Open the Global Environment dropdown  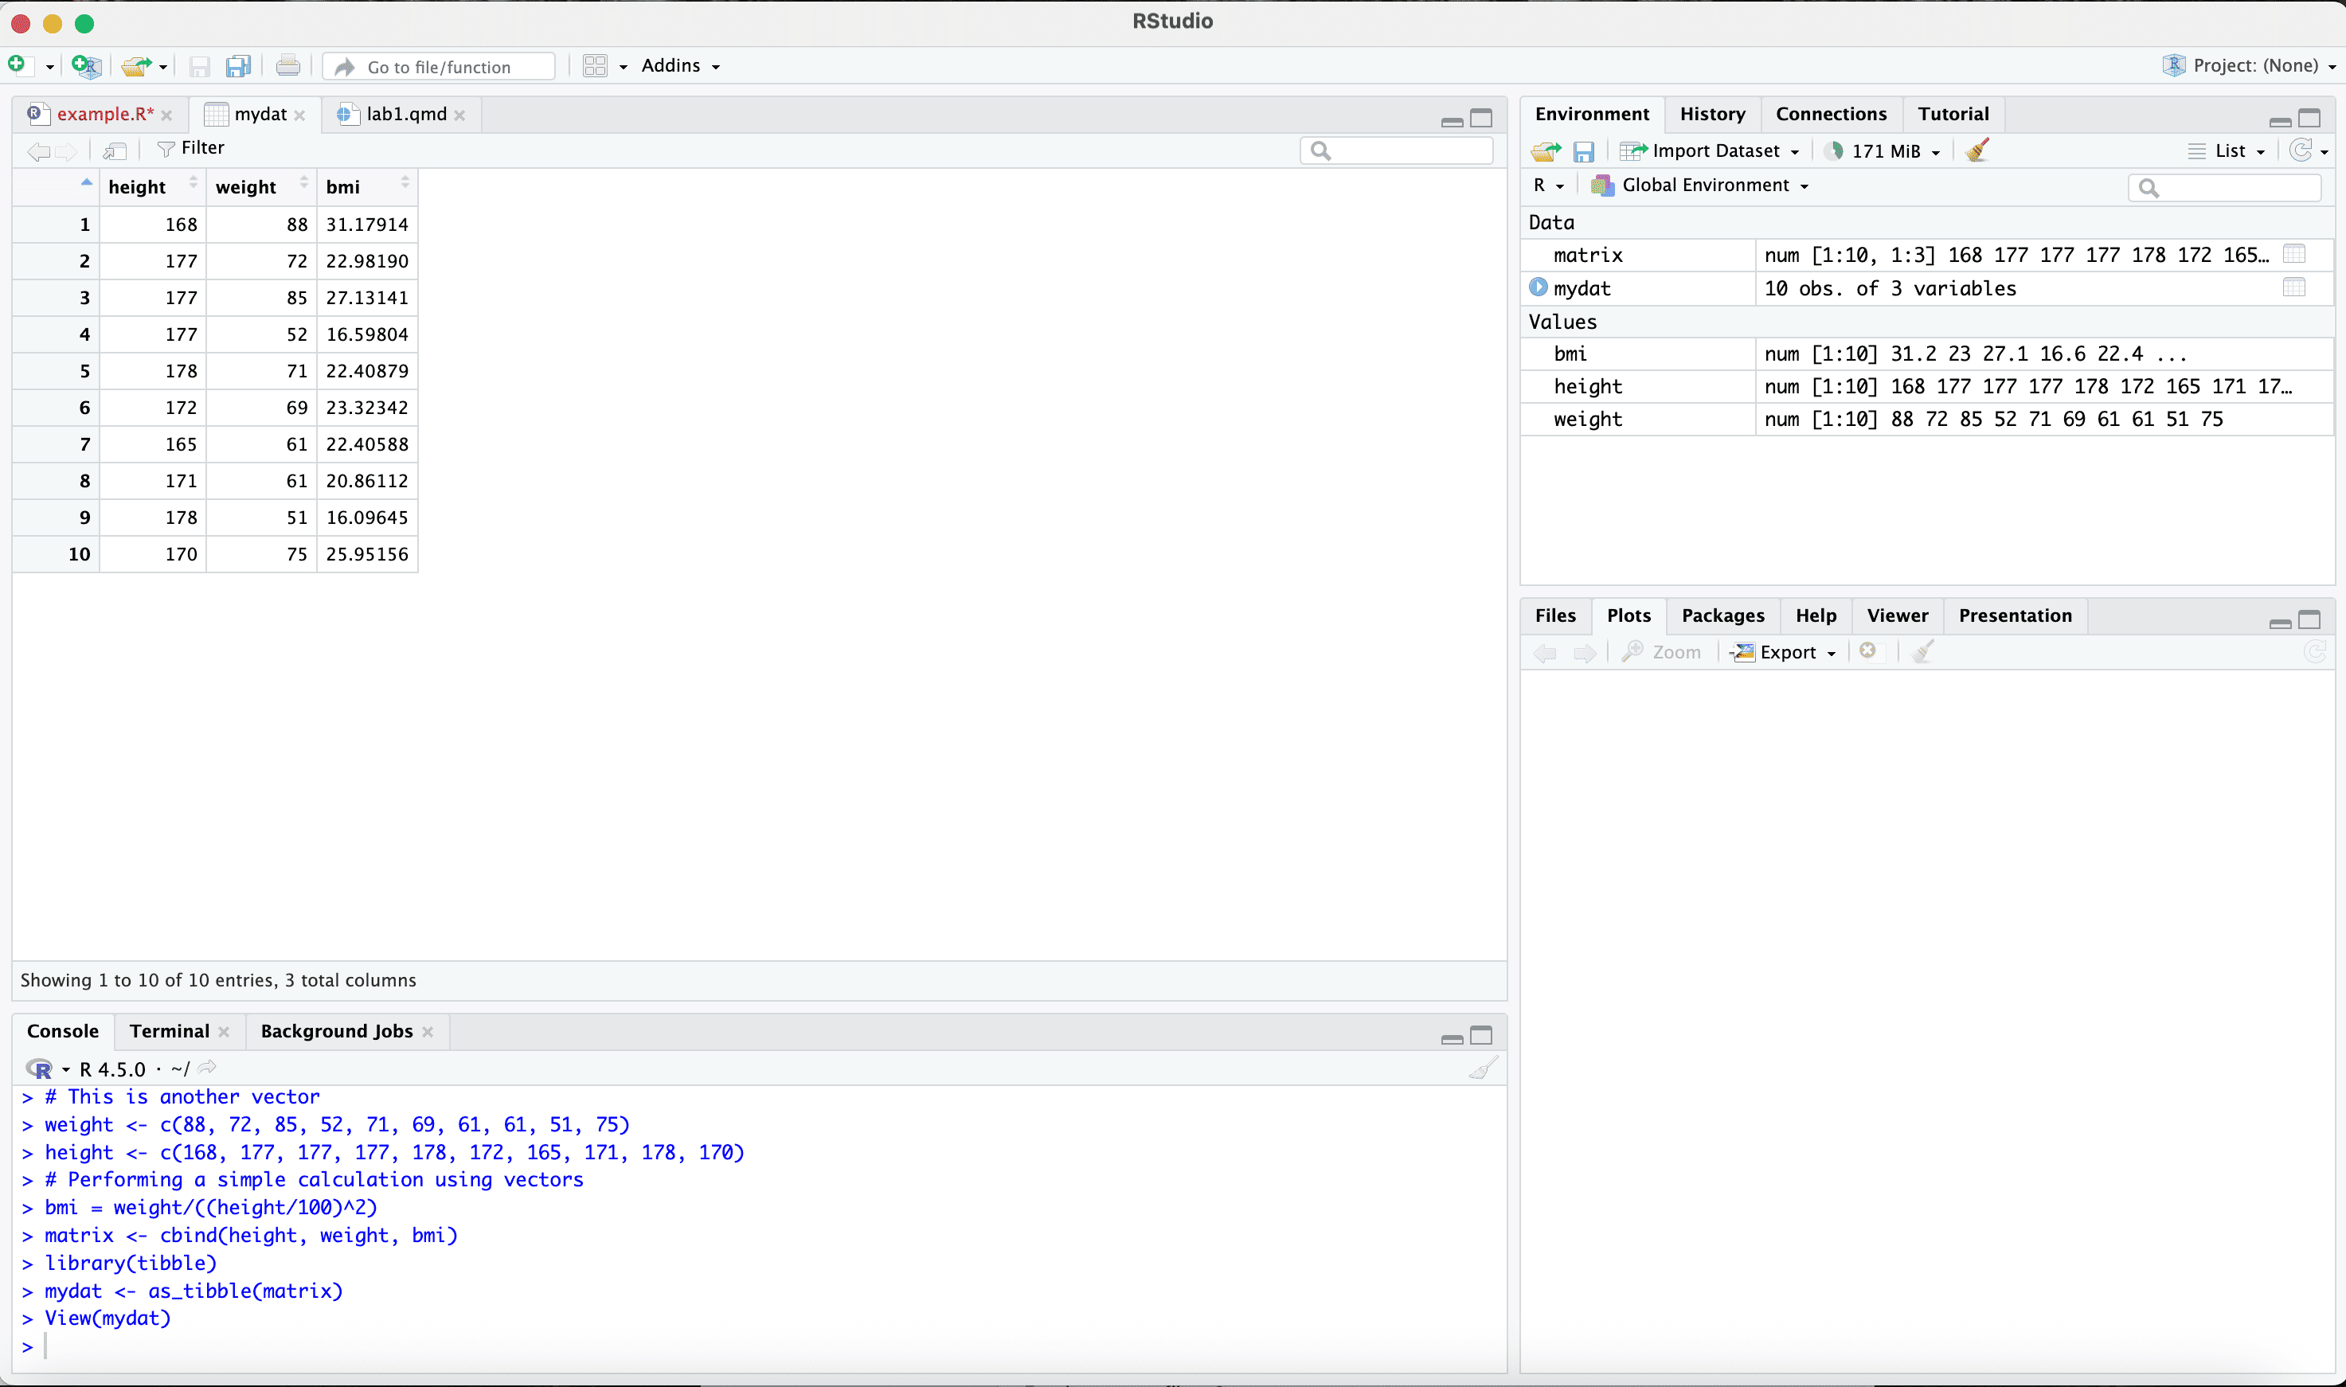pyautogui.click(x=1705, y=185)
